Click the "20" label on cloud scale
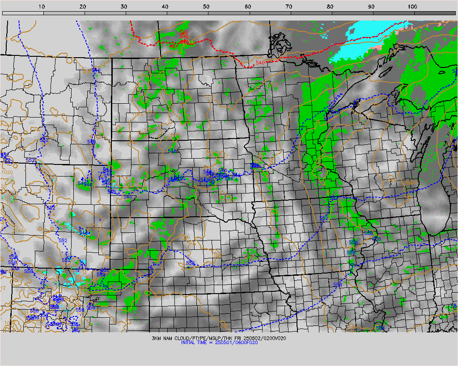Viewport: 458px width, 366px height. click(x=83, y=7)
